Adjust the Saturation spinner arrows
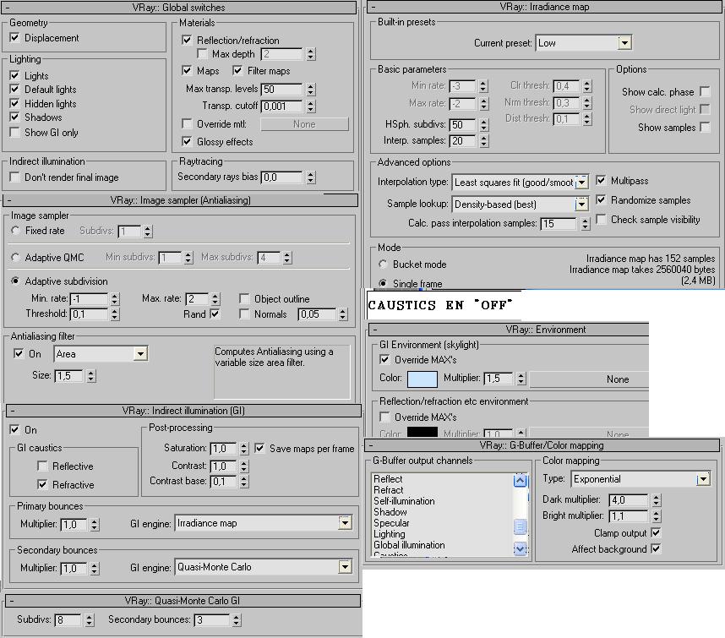This screenshot has height=638, width=725. (x=244, y=449)
